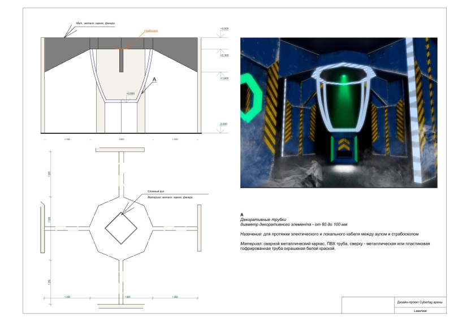Image resolution: width=454 pixels, height=321 pixels.
Task: Click the 0,000 floor elevation marker
Action: [224, 123]
